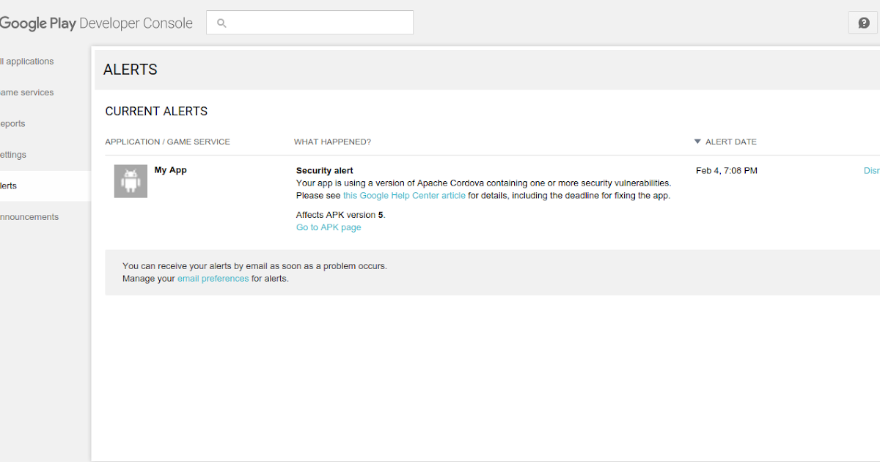880x462 pixels.
Task: Focus the console search field
Action: (x=309, y=23)
